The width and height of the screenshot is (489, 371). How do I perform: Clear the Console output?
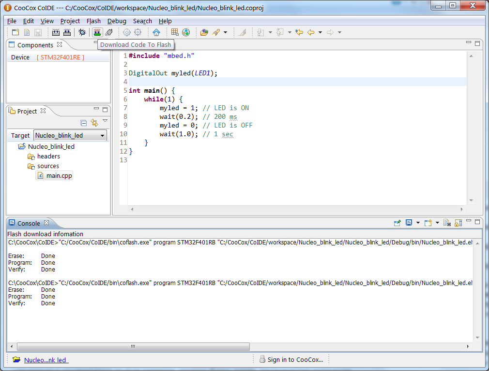pyautogui.click(x=447, y=223)
